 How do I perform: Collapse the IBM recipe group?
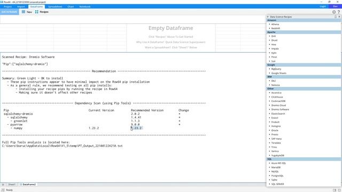pyautogui.click(x=304, y=77)
